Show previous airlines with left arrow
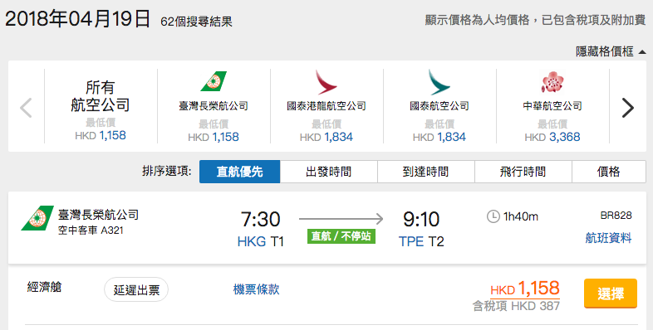The width and height of the screenshot is (653, 330). [26, 108]
